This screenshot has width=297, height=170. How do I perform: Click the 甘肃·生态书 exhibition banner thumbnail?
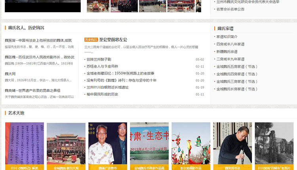pyautogui.click(x=149, y=143)
